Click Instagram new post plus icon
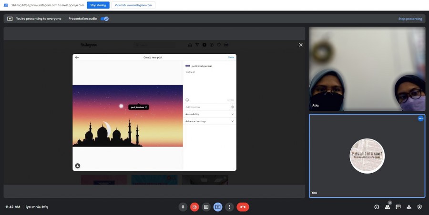429x215 pixels. 204,45
